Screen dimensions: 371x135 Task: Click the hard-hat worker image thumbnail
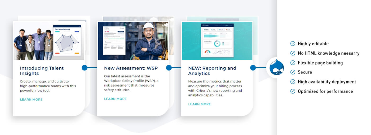coord(133,41)
